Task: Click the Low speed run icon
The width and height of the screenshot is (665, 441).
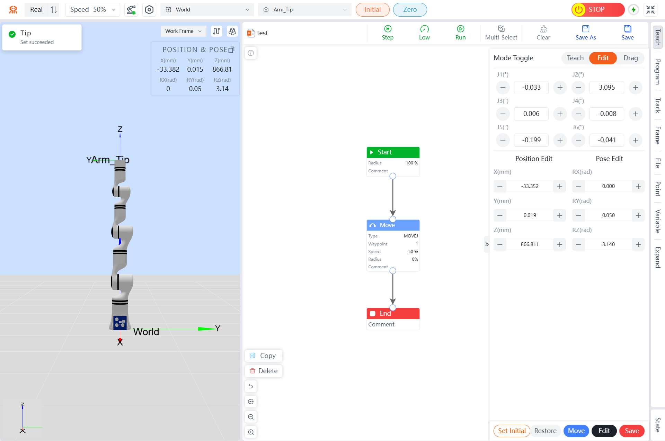Action: 424,29
